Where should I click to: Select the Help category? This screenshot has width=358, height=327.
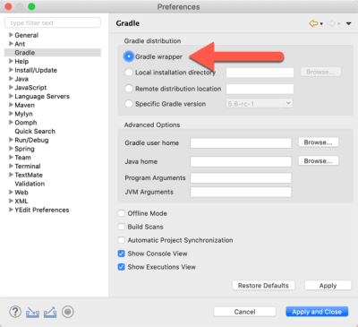point(21,61)
